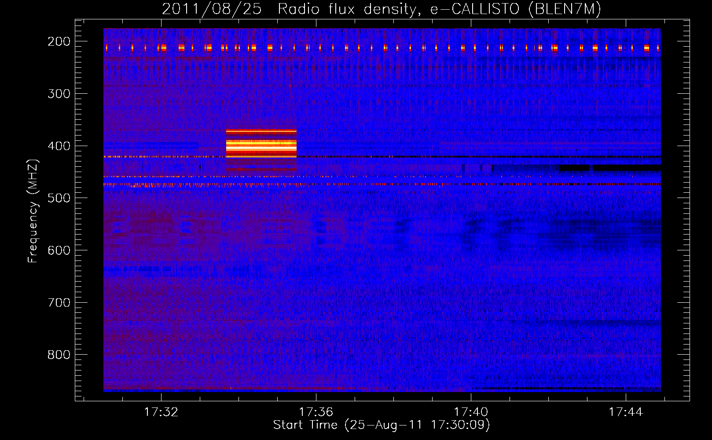The height and width of the screenshot is (440, 712).
Task: Select the 600 frequency tick label
Action: [x=59, y=250]
